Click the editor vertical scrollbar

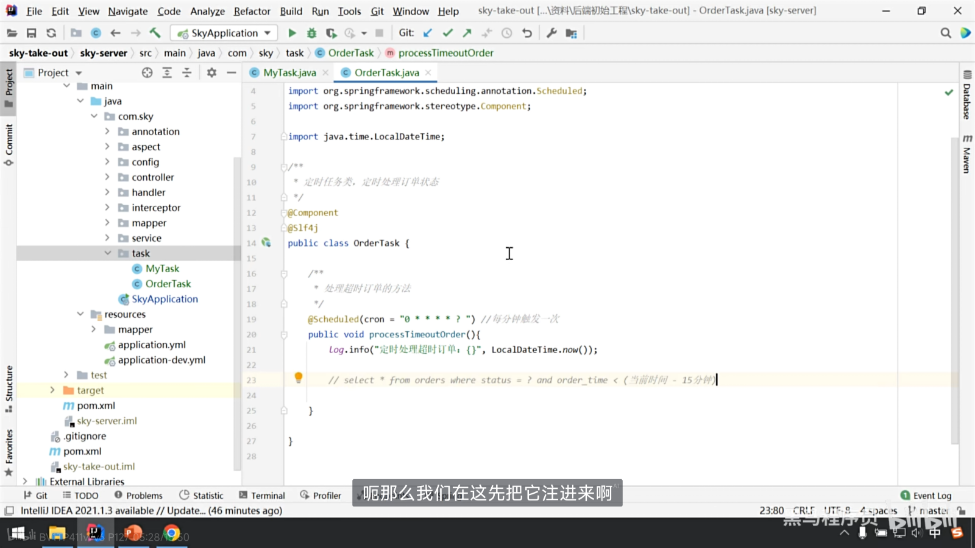[955, 291]
